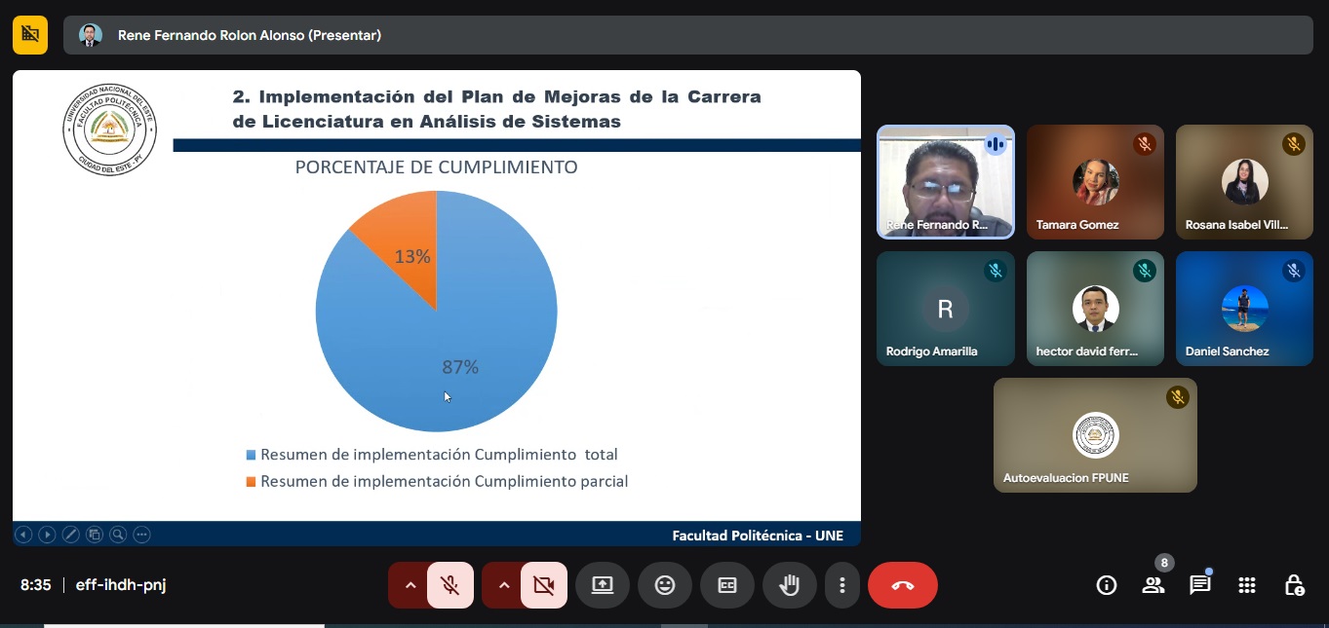Leave the call
Viewport: 1329px width, 628px height.
click(902, 585)
